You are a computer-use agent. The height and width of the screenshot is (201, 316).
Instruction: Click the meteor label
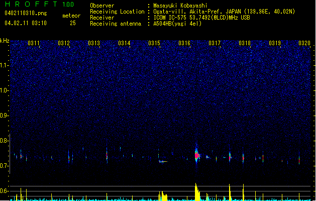[x=71, y=16]
